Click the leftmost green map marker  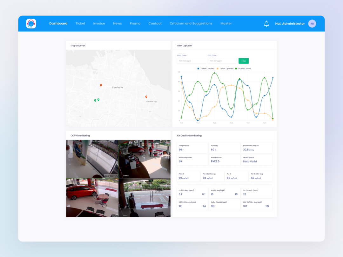point(95,100)
